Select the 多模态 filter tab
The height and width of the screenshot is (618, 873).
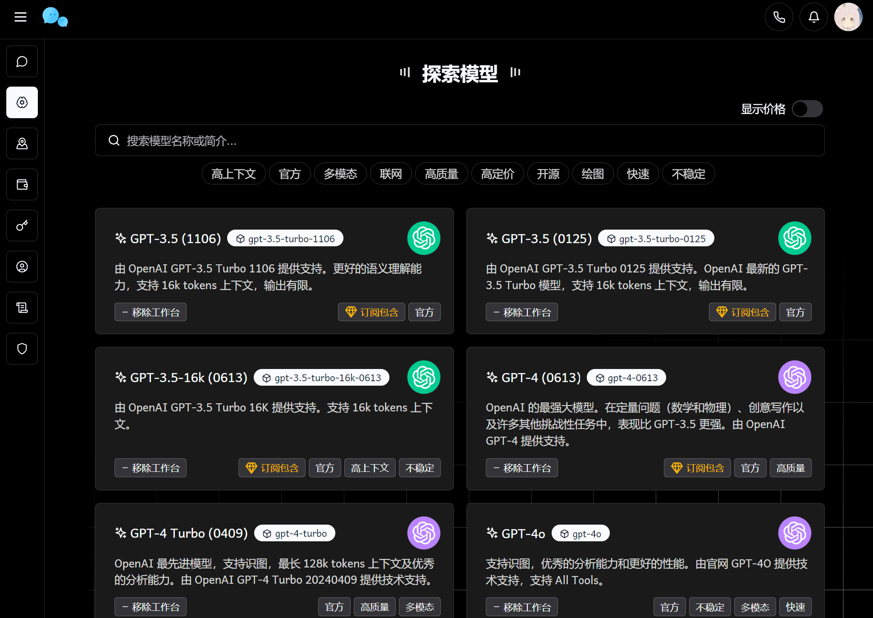(340, 174)
